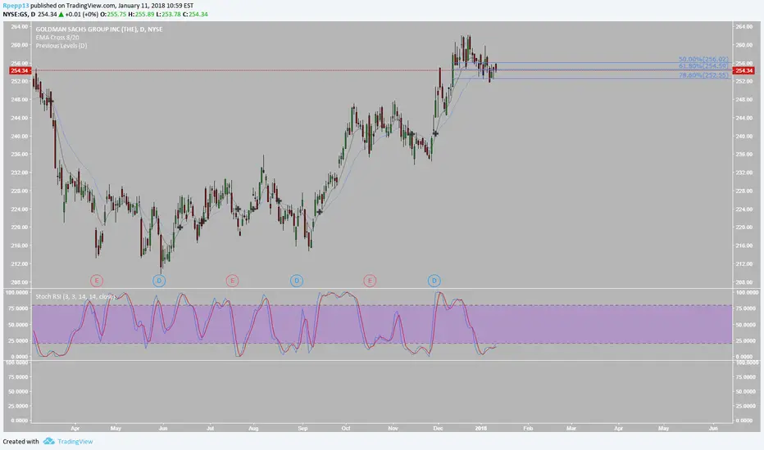Click the Nov label on time axis
The width and height of the screenshot is (764, 450).
click(x=393, y=428)
